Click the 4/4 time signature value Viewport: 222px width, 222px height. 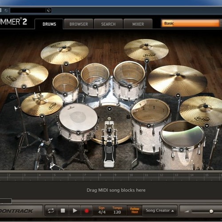point(102,212)
